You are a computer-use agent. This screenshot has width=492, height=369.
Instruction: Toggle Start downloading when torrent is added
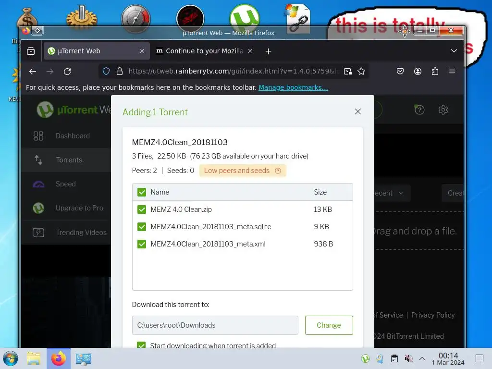[x=141, y=345]
